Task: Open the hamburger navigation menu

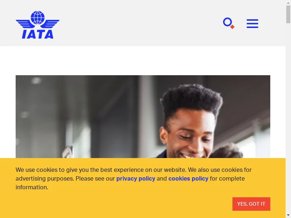Action: click(x=252, y=24)
